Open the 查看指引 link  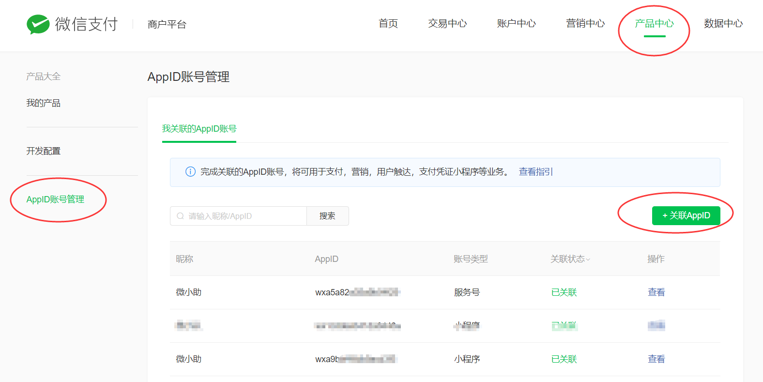click(535, 172)
